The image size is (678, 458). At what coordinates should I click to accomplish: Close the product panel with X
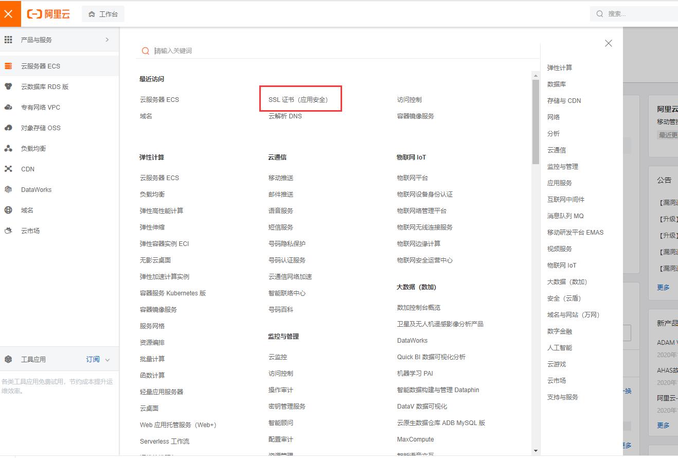609,43
